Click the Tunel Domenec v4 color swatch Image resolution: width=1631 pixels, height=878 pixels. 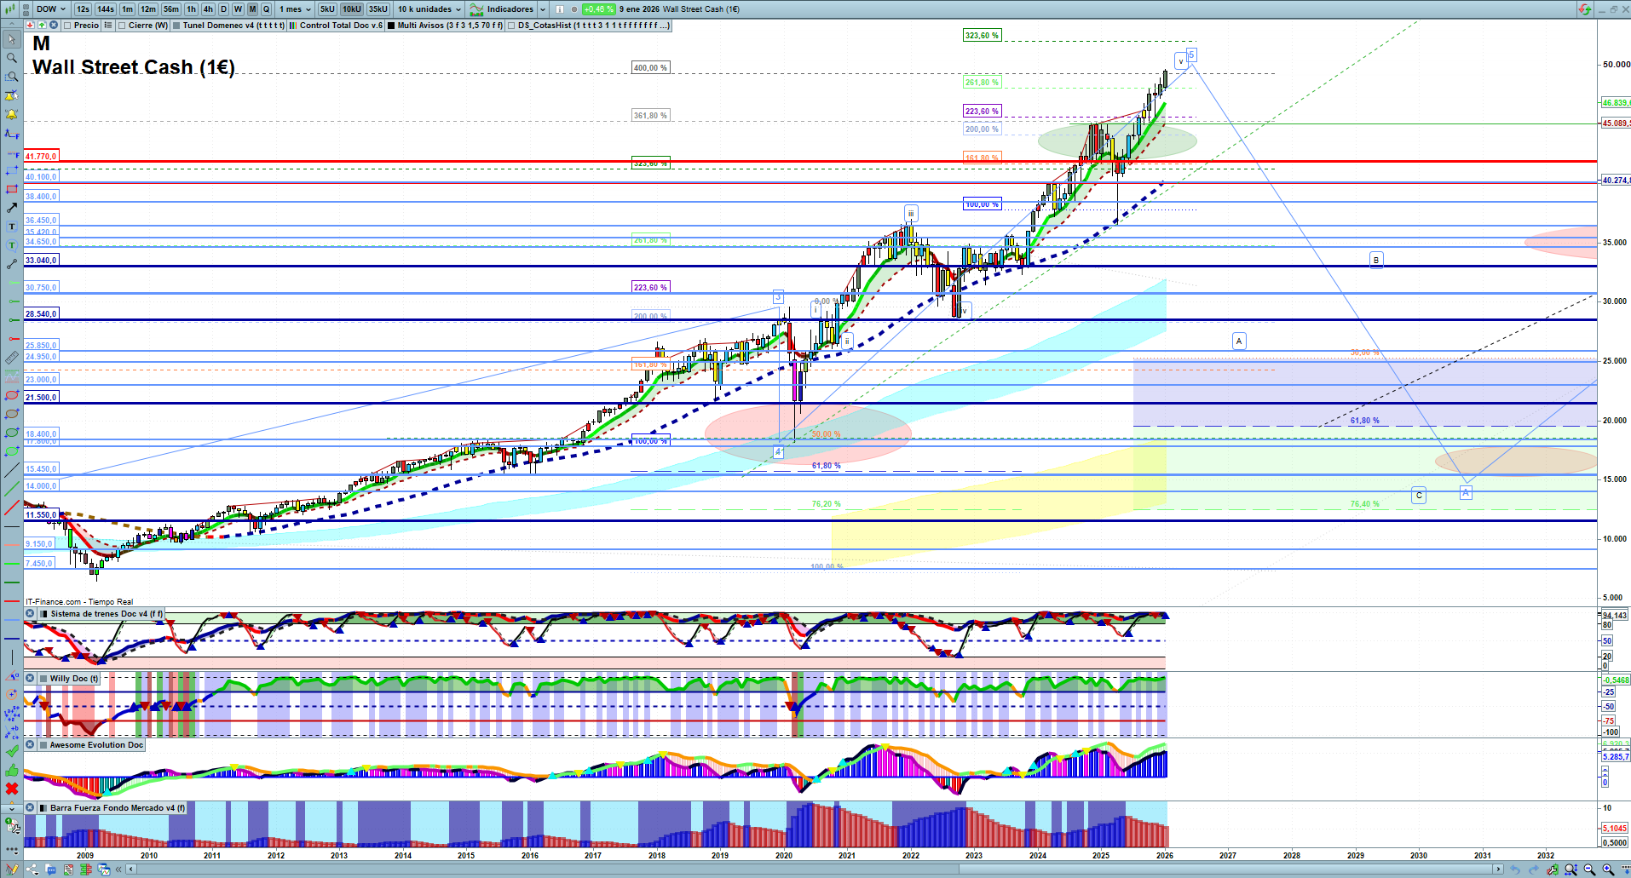[x=176, y=26]
